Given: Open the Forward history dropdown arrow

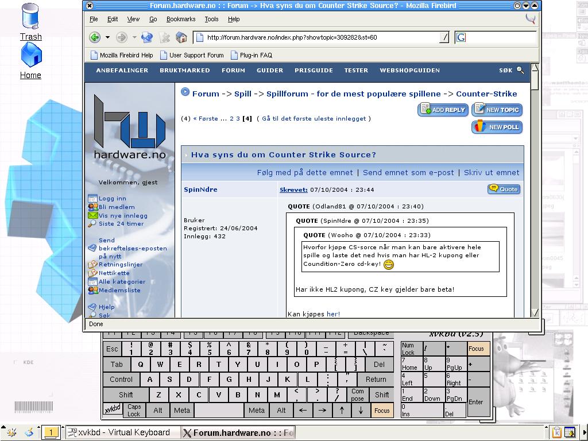Looking at the screenshot, I should pos(134,37).
